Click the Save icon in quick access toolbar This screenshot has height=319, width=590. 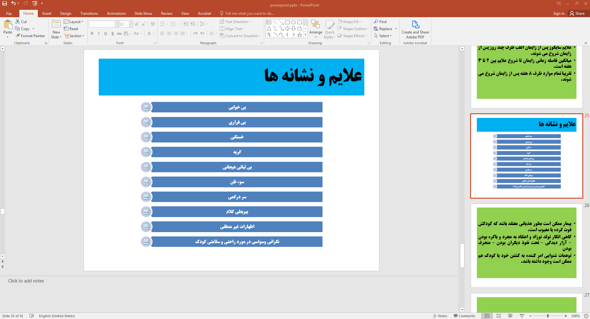tap(5, 3)
